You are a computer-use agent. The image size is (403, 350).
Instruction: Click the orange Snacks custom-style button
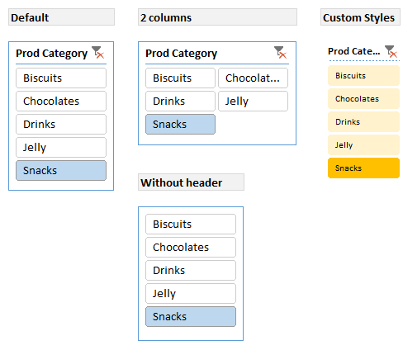pos(363,168)
